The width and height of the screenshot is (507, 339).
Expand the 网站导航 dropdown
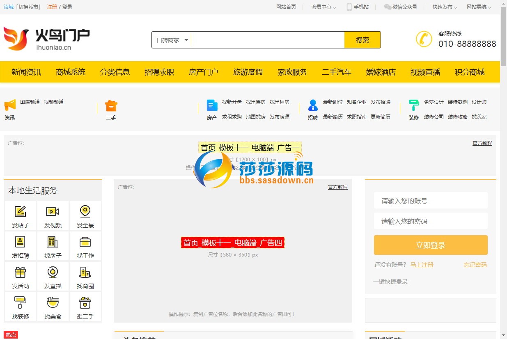click(x=479, y=7)
